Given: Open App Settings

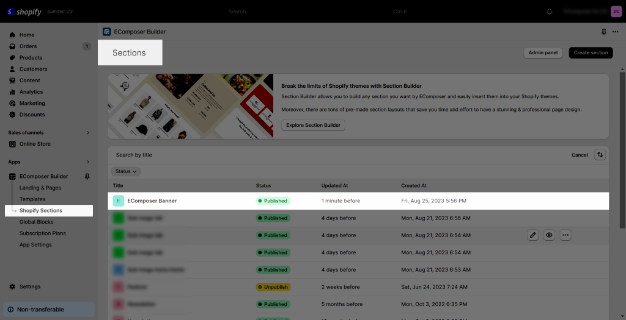Looking at the screenshot, I should pos(35,245).
